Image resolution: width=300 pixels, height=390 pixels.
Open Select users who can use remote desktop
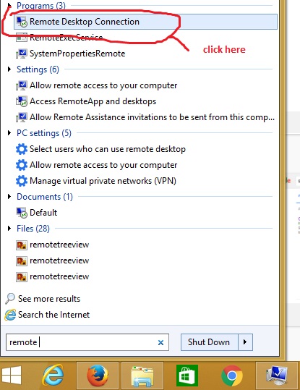tap(108, 149)
